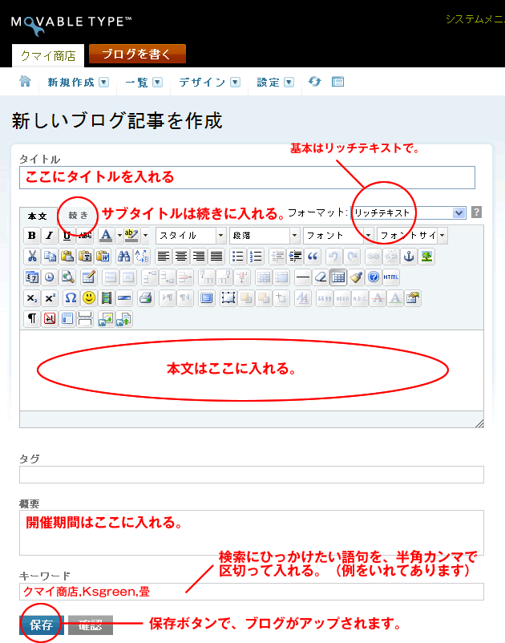Viewport: 505px width, 643px height.
Task: Click the cleanup code broom icon
Action: point(356,277)
